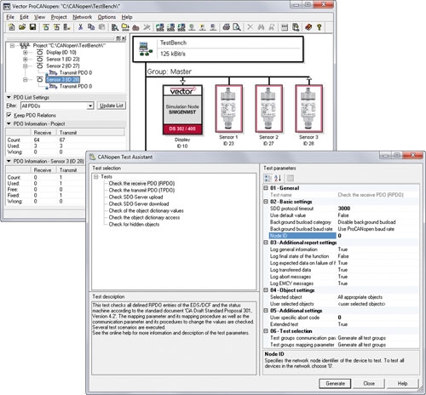This screenshot has height=395, width=426.
Task: Click the Property Pages icon in Test parameters
Action: (290, 178)
